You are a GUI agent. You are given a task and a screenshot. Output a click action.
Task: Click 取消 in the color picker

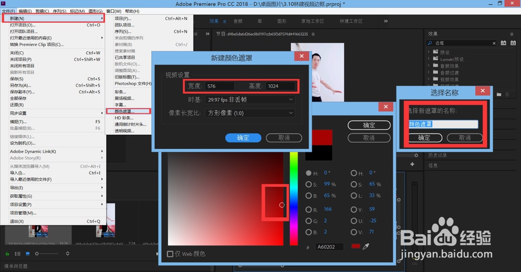[x=369, y=138]
